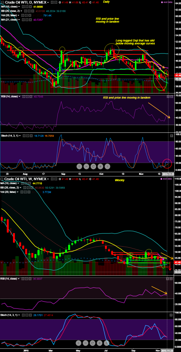
Task: Zoom in using plus button on daily chart
Action: (x=100, y=167)
